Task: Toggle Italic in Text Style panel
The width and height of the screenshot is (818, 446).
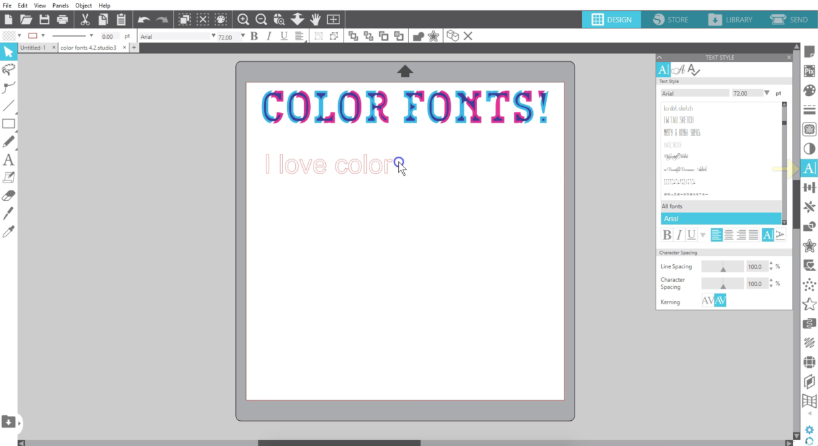Action: click(680, 235)
